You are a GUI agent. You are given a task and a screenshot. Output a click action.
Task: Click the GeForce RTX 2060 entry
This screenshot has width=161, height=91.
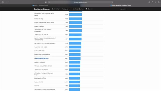(x=39, y=51)
